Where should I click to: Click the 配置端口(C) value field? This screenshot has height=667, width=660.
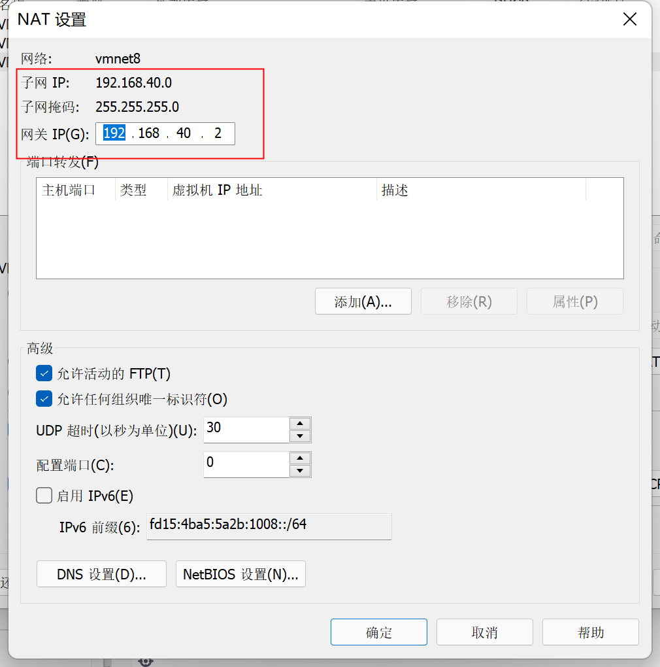pyautogui.click(x=246, y=464)
